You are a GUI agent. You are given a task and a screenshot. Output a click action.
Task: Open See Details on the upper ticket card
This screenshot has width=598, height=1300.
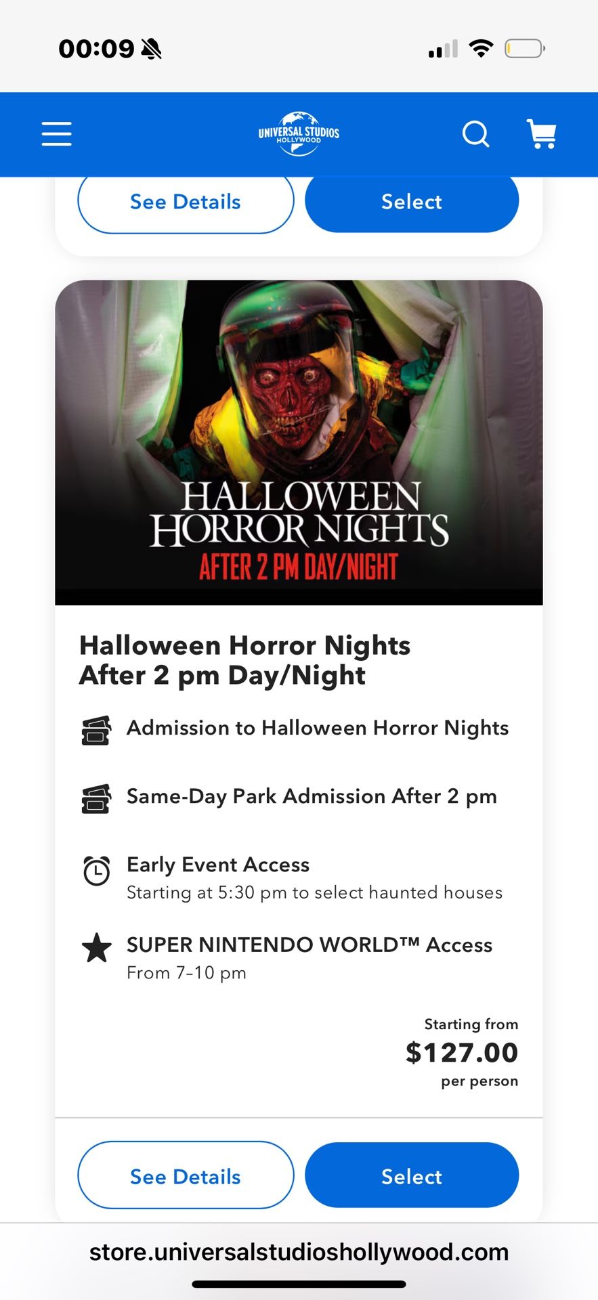point(185,201)
